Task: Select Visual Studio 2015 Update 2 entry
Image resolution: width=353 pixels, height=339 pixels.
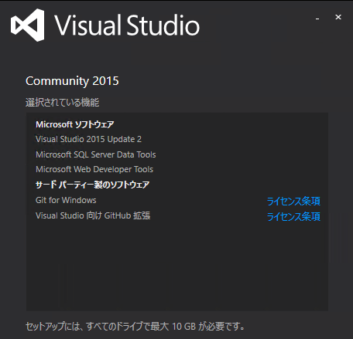Action: click(x=88, y=139)
